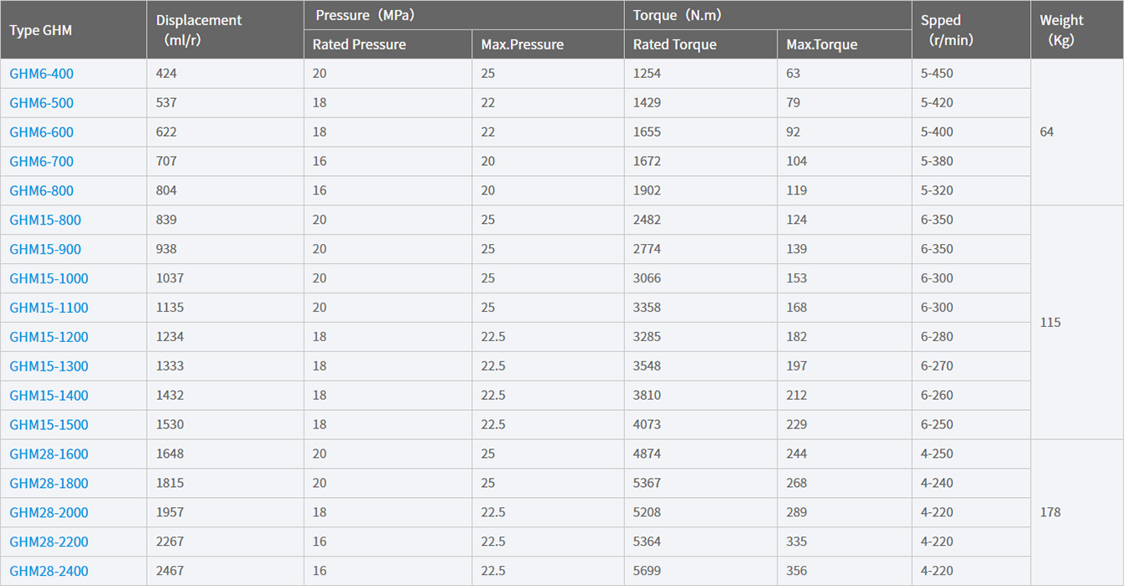Click the GHM15-900 model link
Image resolution: width=1124 pixels, height=586 pixels.
(x=45, y=249)
